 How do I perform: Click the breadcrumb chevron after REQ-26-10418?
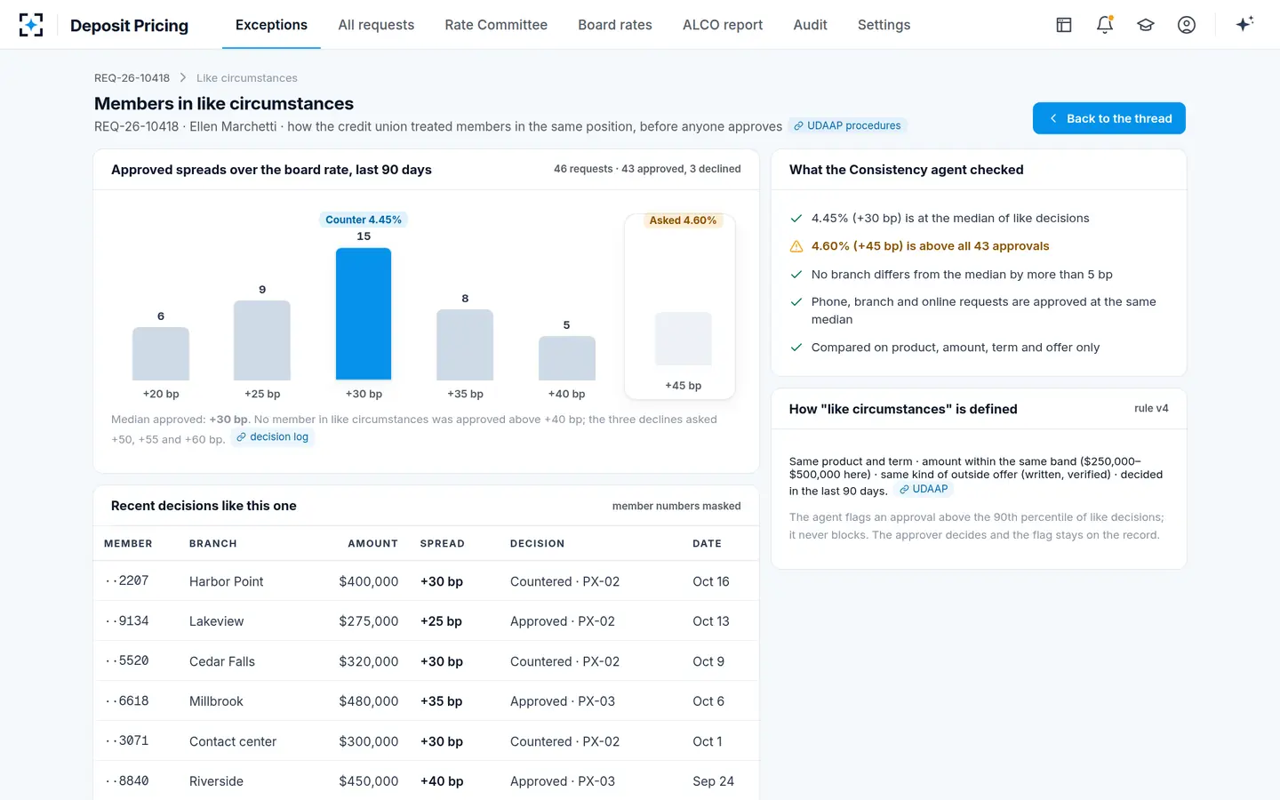pos(183,78)
